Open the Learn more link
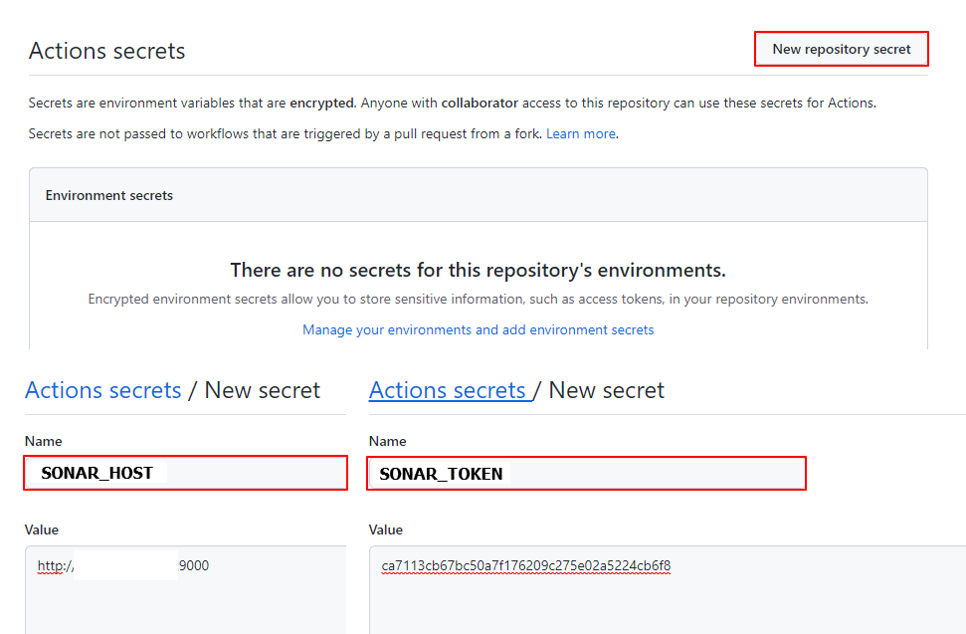Screen dimensions: 966x634 pos(581,133)
